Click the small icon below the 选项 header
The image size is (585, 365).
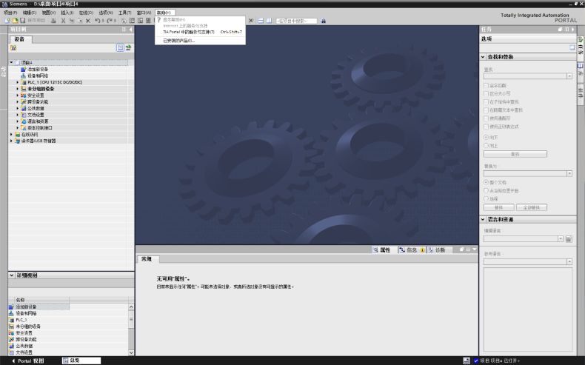pyautogui.click(x=572, y=47)
